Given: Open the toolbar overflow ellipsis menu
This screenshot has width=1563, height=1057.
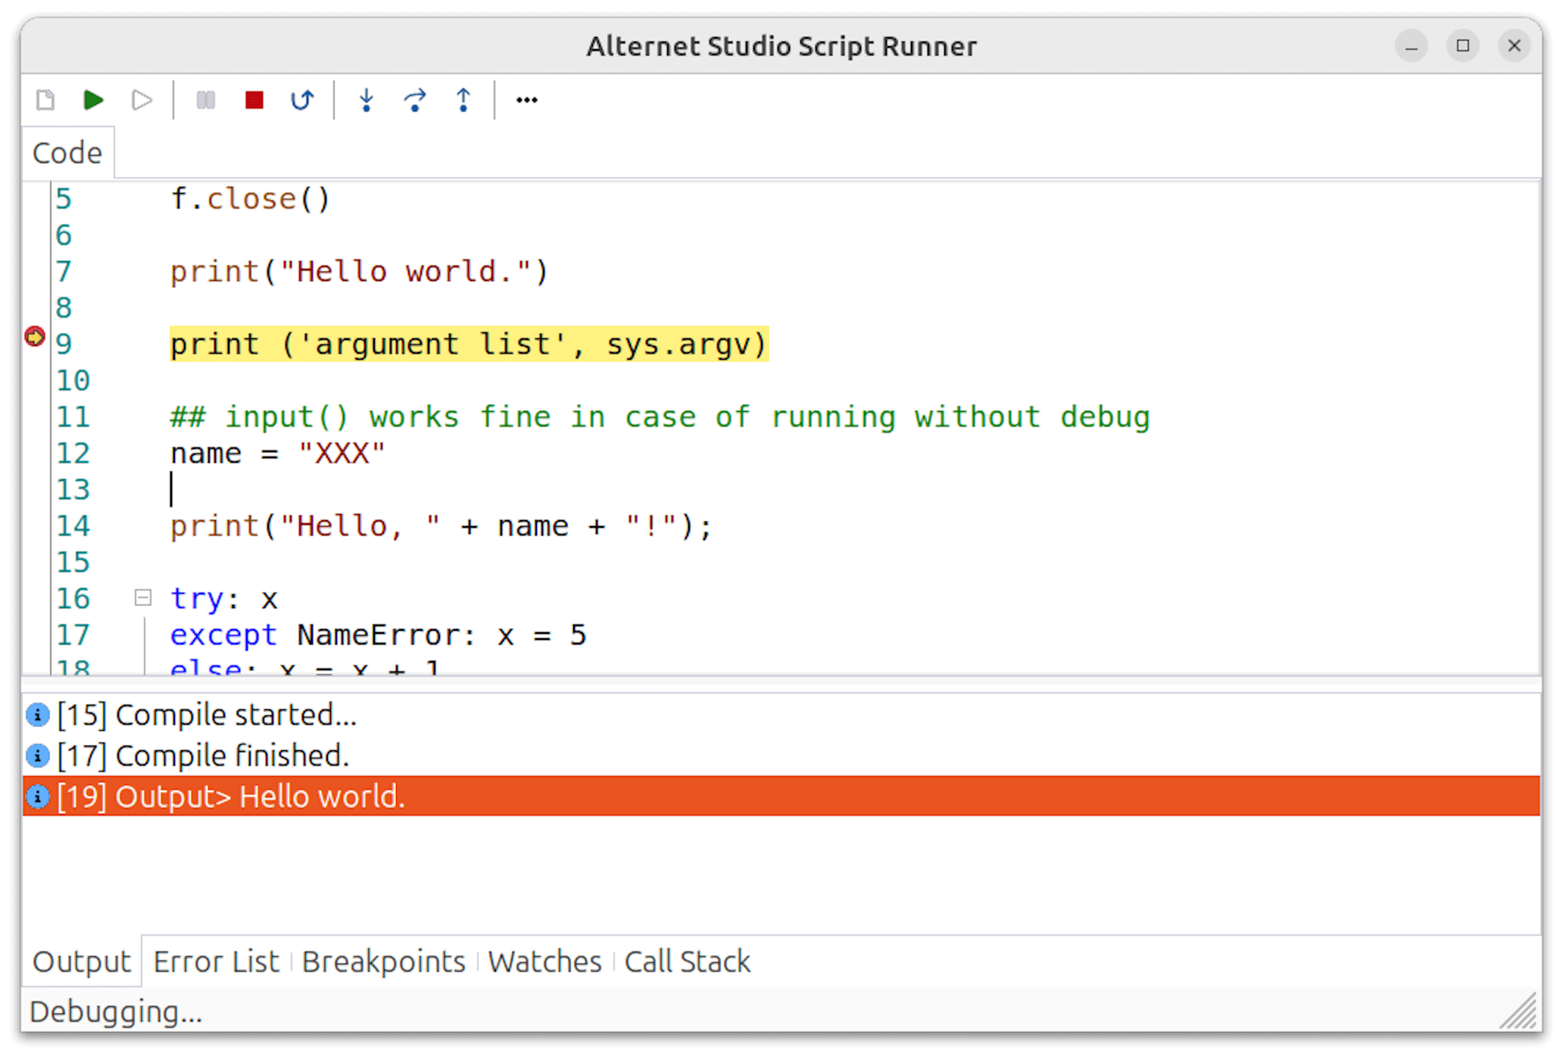Looking at the screenshot, I should click(527, 100).
